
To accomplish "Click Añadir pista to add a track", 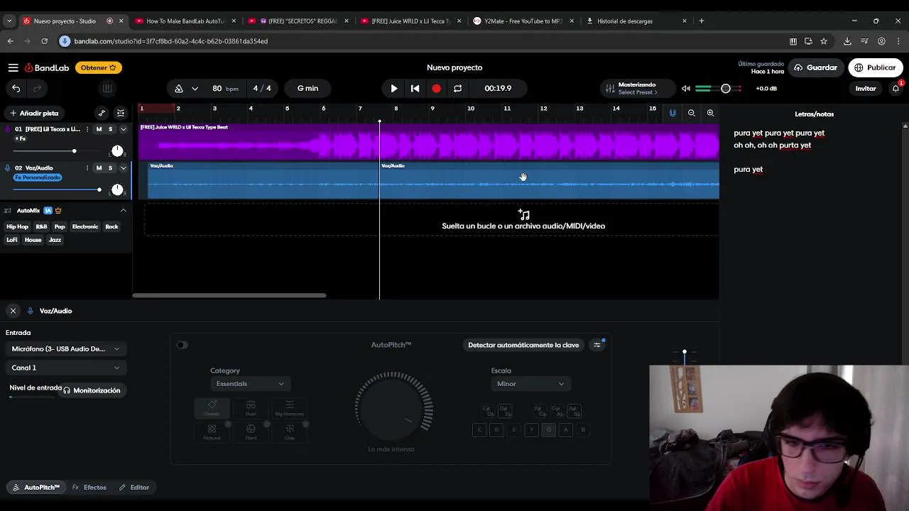I will [x=33, y=113].
